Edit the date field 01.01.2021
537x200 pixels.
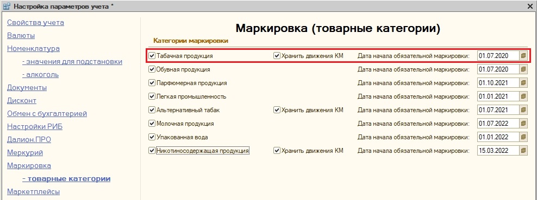pos(498,96)
